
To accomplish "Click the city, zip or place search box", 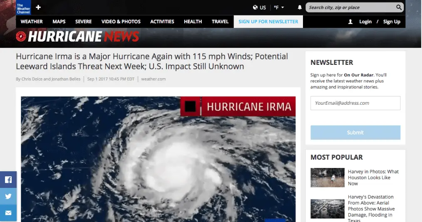I will click(350, 7).
